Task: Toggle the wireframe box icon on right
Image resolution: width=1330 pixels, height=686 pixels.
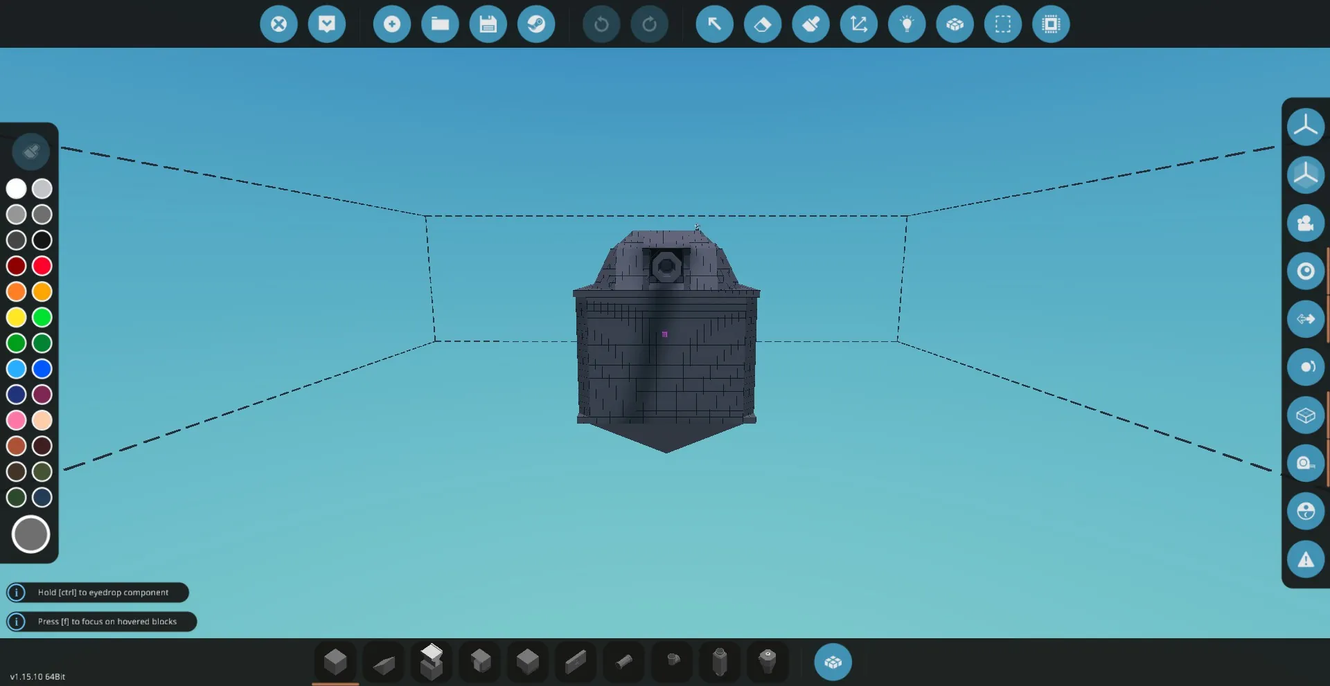Action: click(x=1305, y=415)
